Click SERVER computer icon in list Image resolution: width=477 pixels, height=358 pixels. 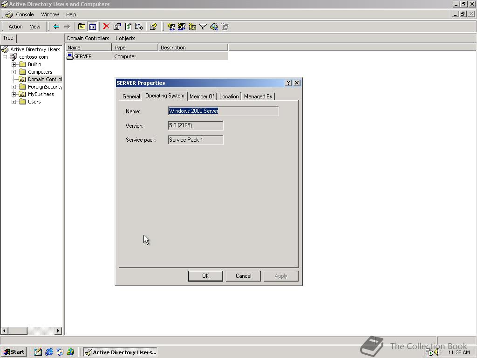pos(70,56)
